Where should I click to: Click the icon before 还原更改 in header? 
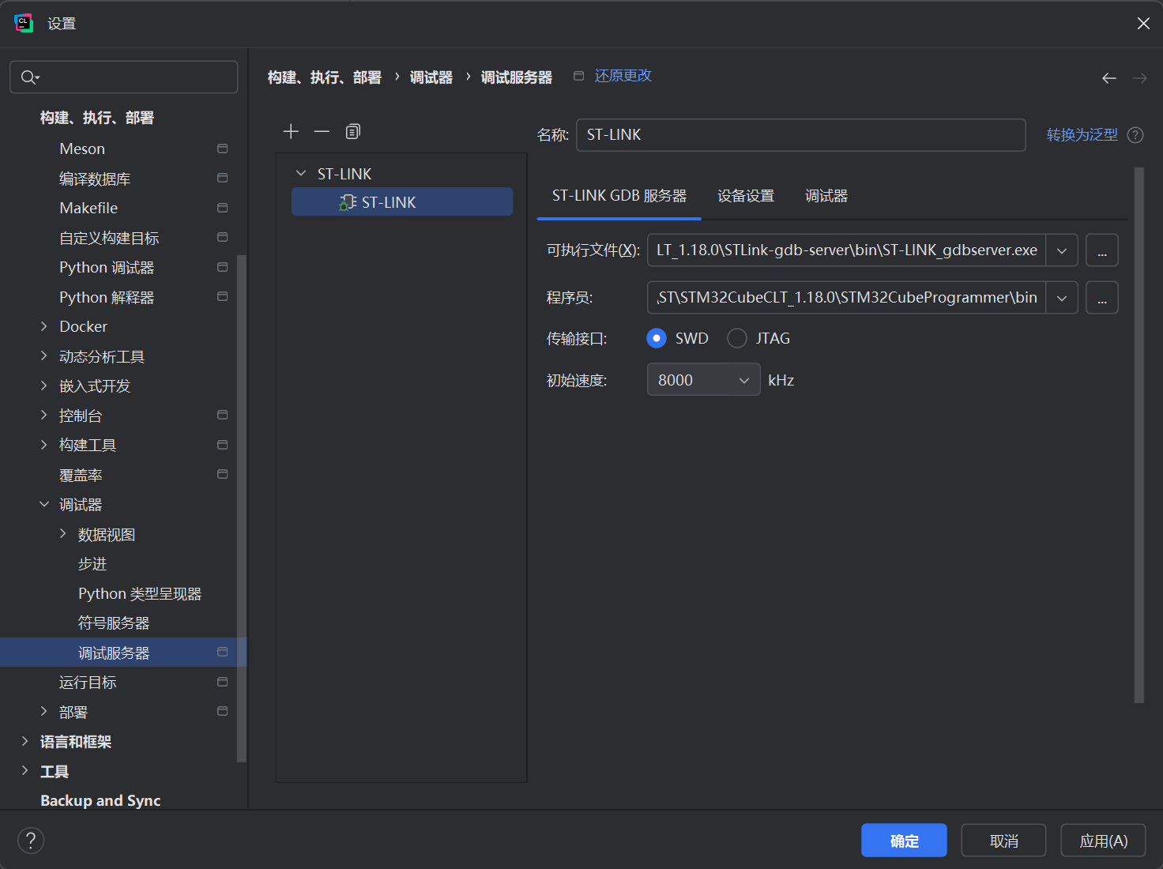coord(578,76)
